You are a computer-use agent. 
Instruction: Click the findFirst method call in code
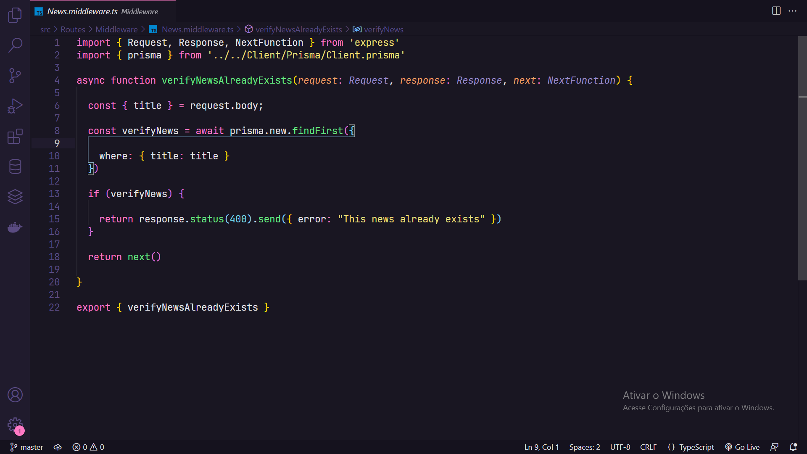[317, 131]
